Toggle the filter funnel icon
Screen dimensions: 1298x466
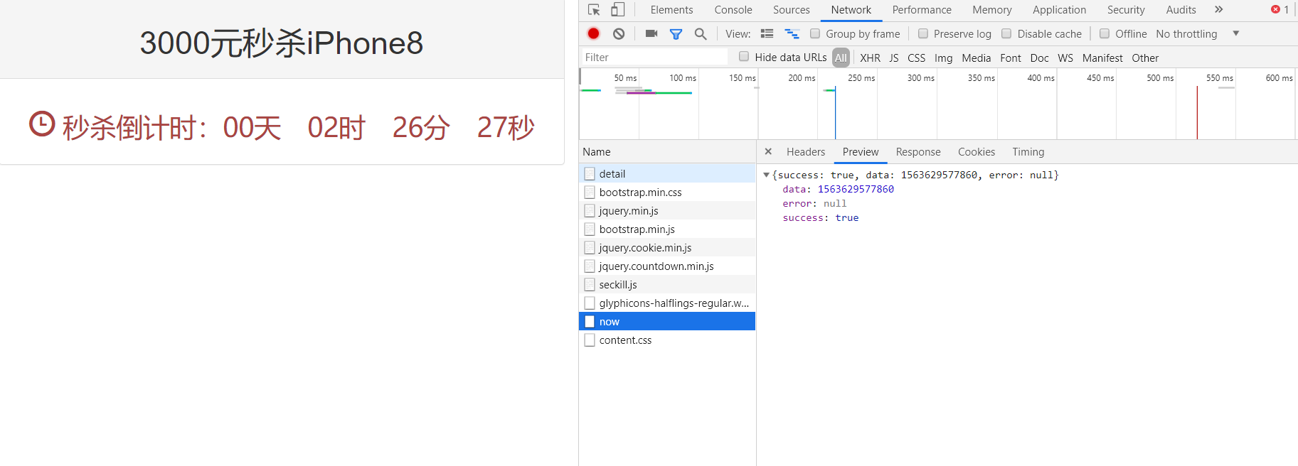tap(676, 33)
